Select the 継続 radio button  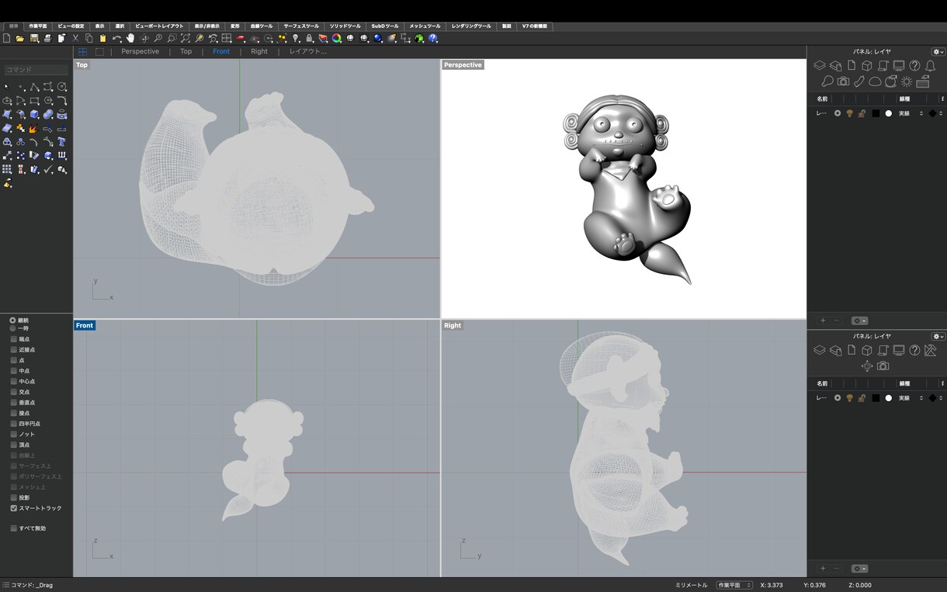[13, 320]
